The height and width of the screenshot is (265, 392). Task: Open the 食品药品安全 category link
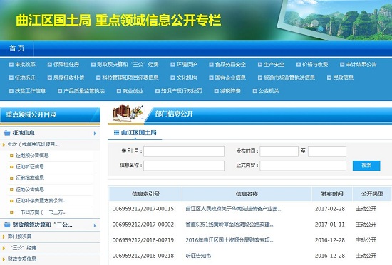tap(230, 65)
